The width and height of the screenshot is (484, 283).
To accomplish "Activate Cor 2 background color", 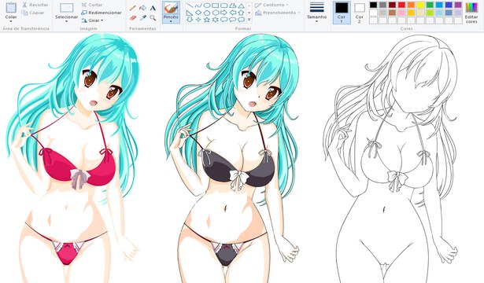I will click(x=360, y=13).
